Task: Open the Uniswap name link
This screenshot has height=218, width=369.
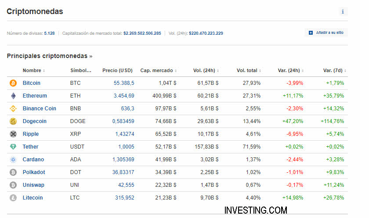Action: (x=33, y=185)
